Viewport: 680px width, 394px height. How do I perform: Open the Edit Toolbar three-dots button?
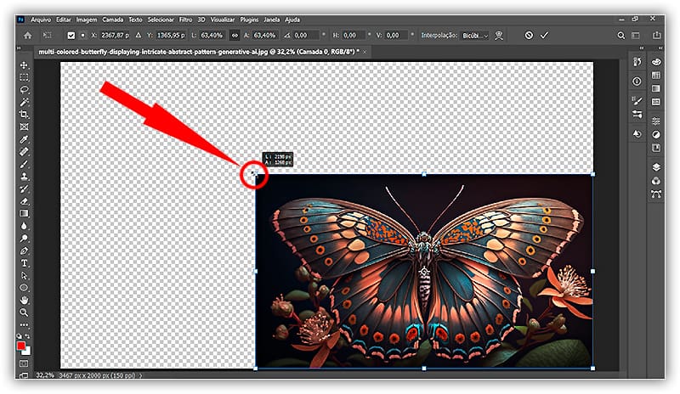click(x=25, y=324)
